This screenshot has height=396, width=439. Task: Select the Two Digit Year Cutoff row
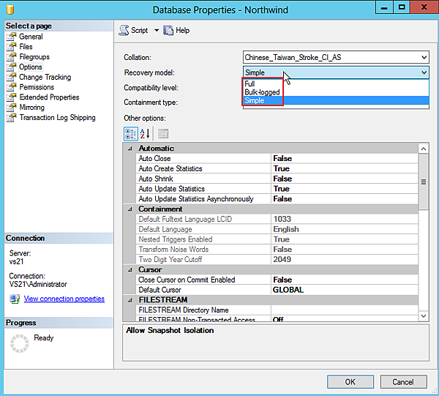(x=277, y=260)
